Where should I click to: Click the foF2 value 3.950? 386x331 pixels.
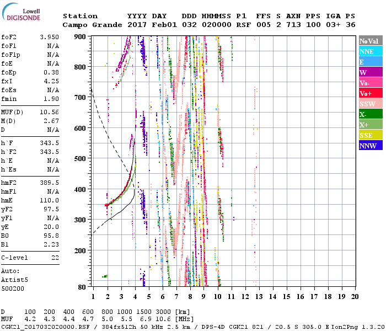click(x=49, y=37)
